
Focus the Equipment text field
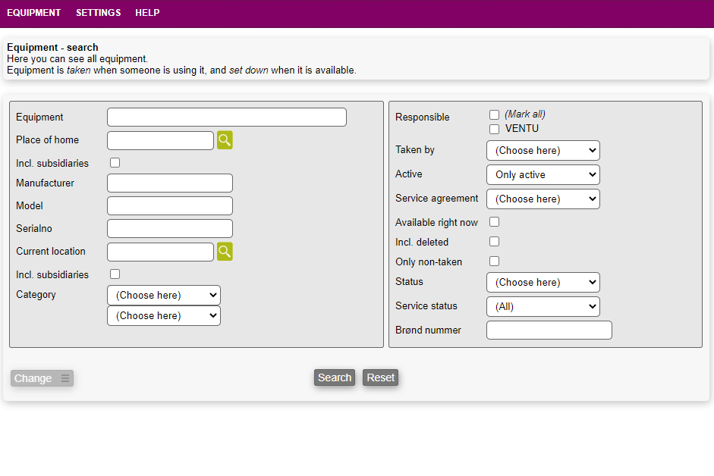click(x=226, y=117)
